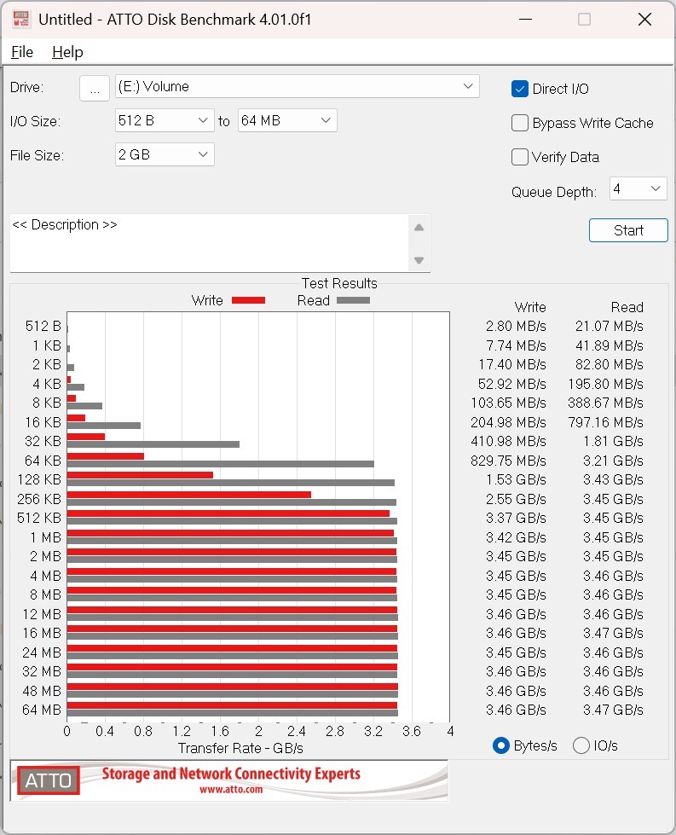
Task: Click the red Write legend swatch
Action: (x=248, y=300)
